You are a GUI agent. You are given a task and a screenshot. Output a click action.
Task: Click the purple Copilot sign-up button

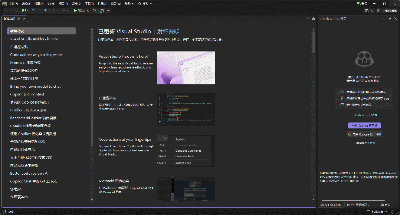364,125
